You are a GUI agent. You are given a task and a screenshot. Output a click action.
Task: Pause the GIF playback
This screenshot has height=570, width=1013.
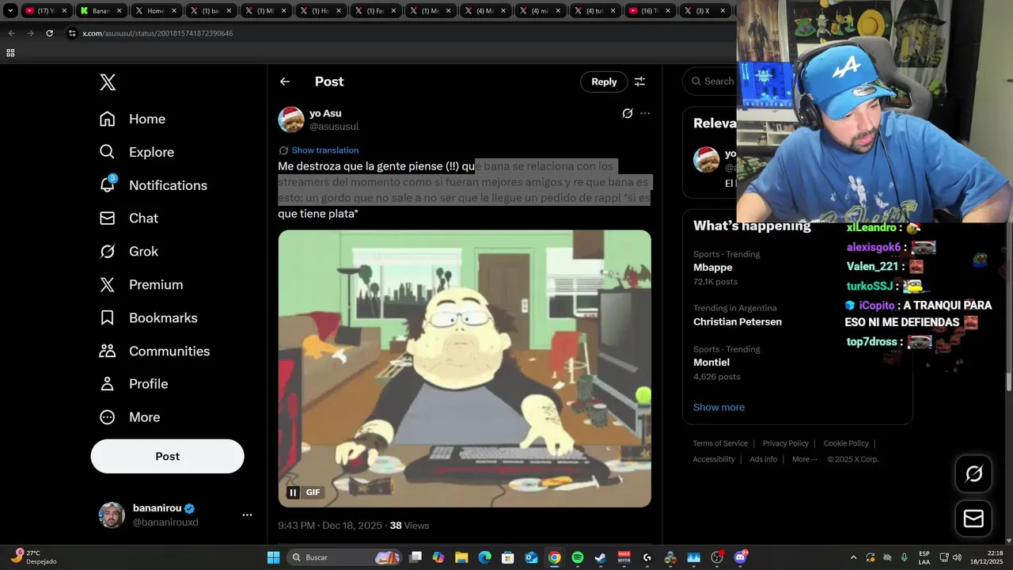[x=293, y=492]
